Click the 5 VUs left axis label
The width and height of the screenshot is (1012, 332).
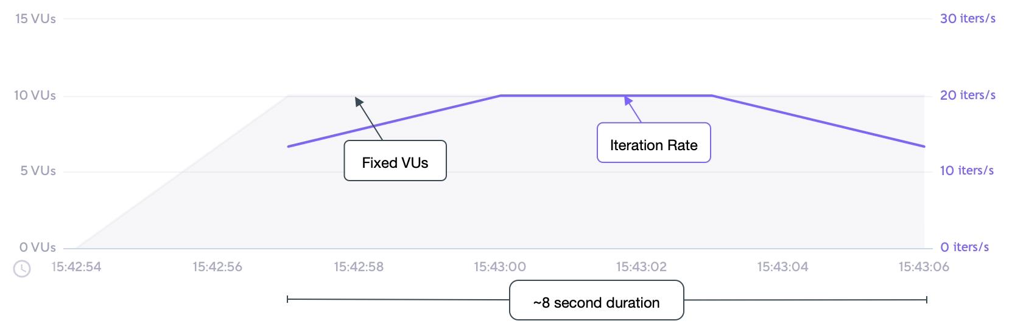[x=38, y=171]
